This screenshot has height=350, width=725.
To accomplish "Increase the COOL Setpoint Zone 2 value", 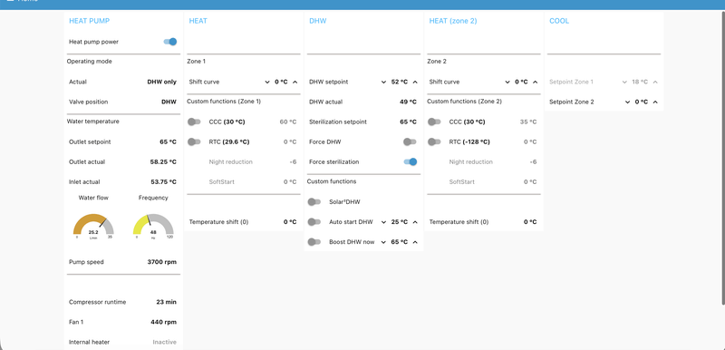I will click(655, 102).
